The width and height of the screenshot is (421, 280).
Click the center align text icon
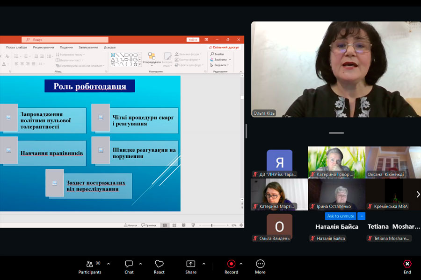(22, 64)
